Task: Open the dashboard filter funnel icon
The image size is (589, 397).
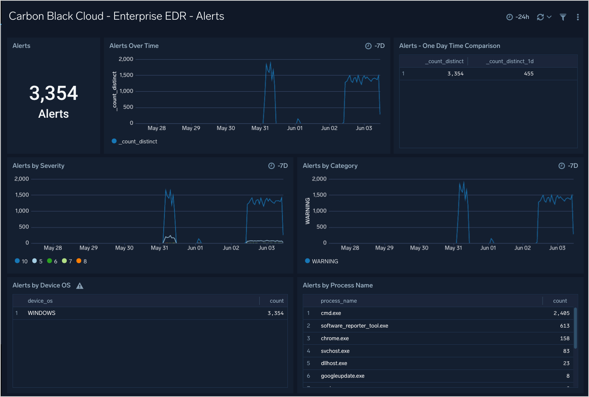Action: click(x=563, y=17)
